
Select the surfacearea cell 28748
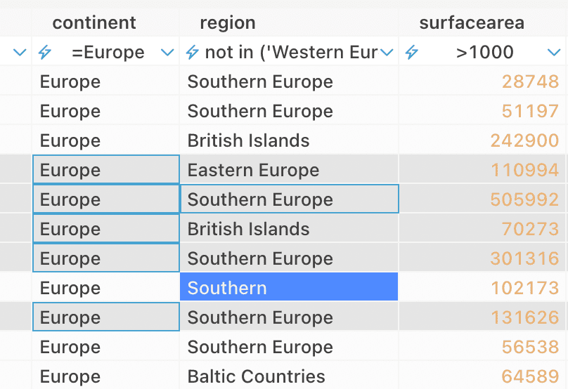[x=482, y=81]
